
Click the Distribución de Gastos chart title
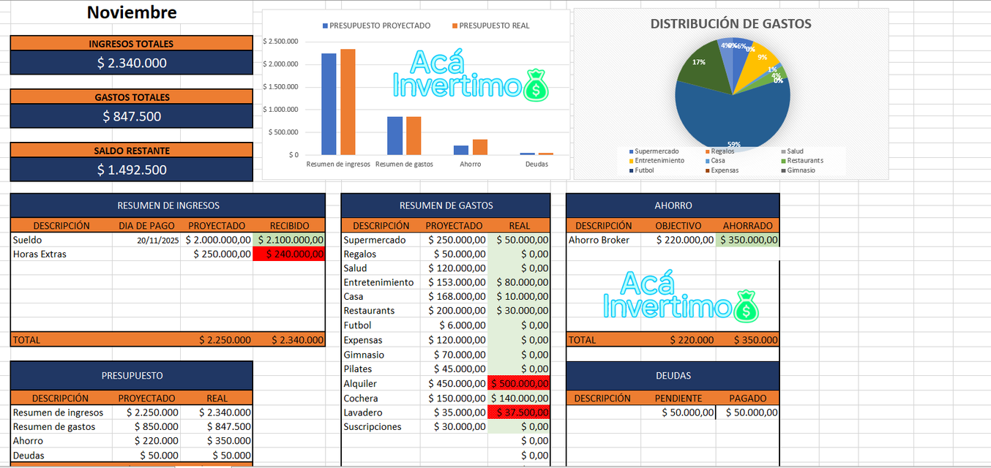tap(730, 24)
